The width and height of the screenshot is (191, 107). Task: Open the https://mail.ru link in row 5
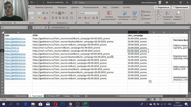12,48
